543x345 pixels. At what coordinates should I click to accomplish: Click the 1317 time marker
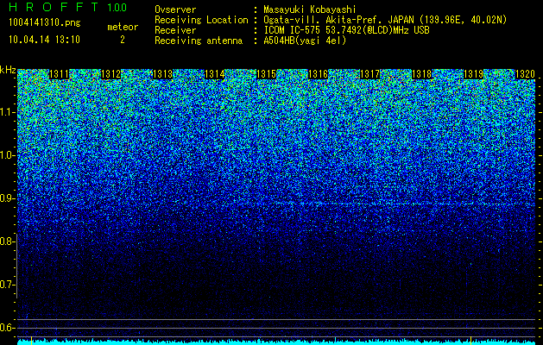tap(369, 74)
